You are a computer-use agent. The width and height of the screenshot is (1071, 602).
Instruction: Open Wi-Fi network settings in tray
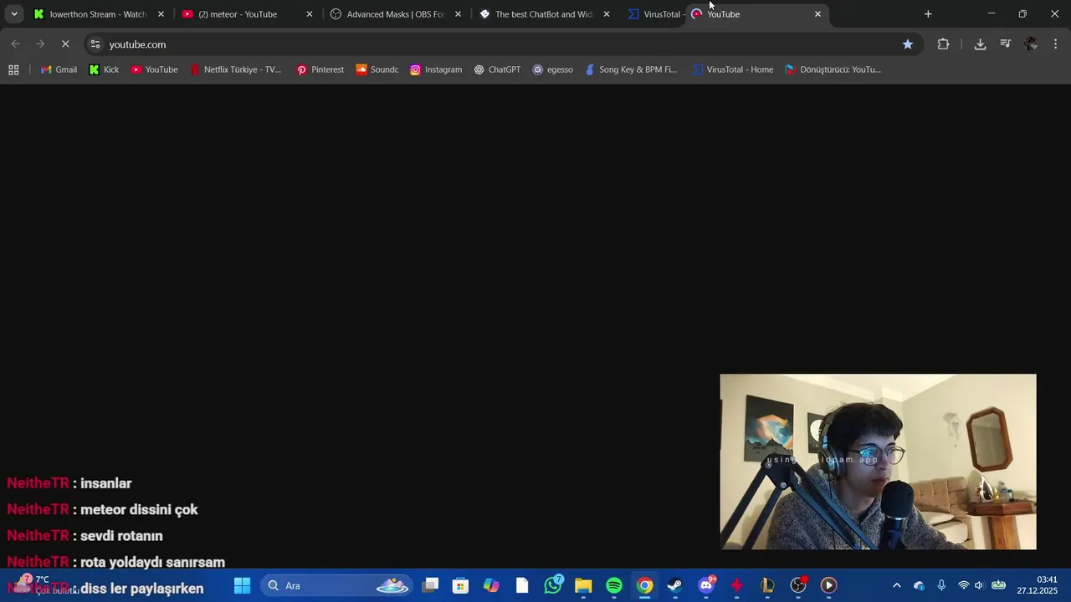(x=963, y=585)
